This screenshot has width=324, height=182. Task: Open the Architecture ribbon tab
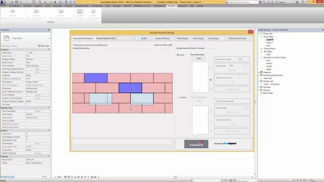click(15, 6)
